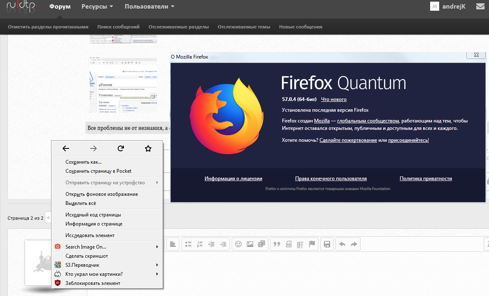489x296 pixels.
Task: Click the Что нового link
Action: [x=334, y=99]
